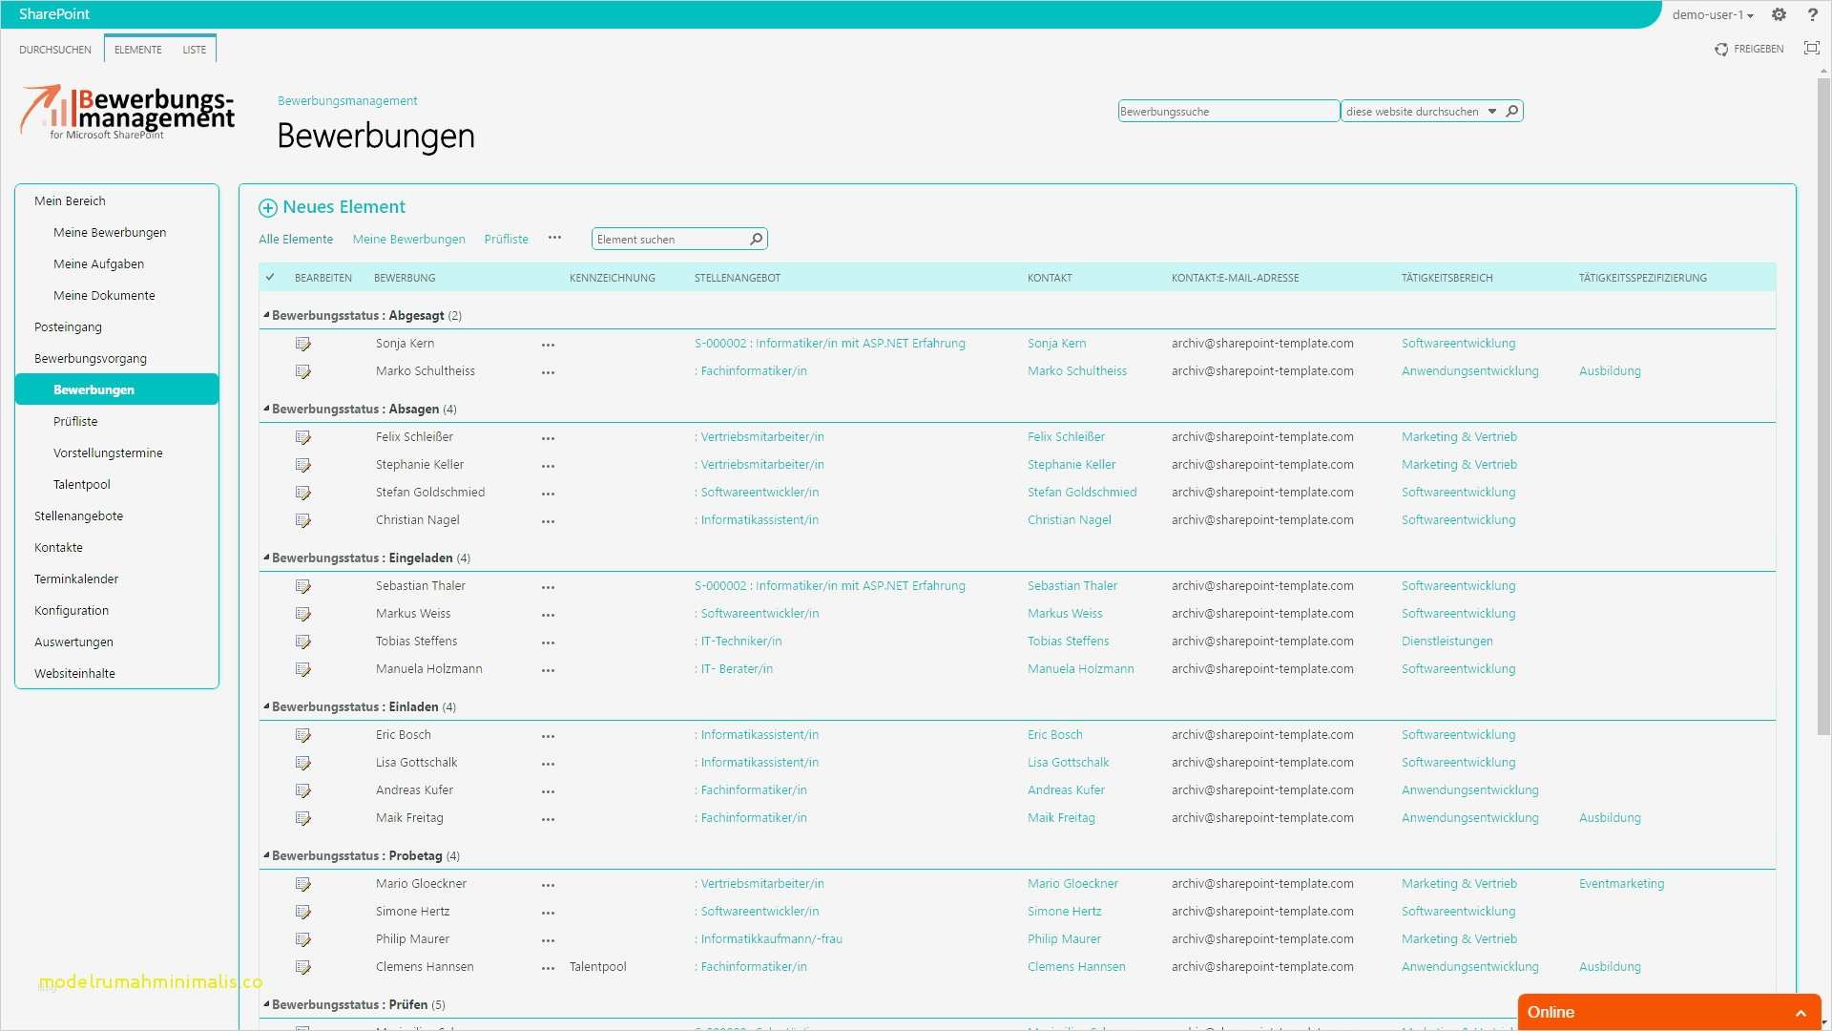
Task: Toggle select-all checkmark in list header
Action: (270, 278)
